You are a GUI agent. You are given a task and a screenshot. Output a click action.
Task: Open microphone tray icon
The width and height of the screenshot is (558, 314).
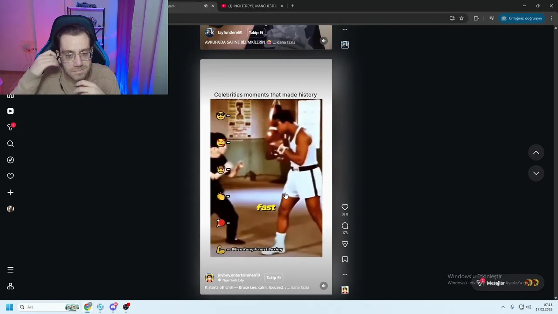(x=512, y=307)
